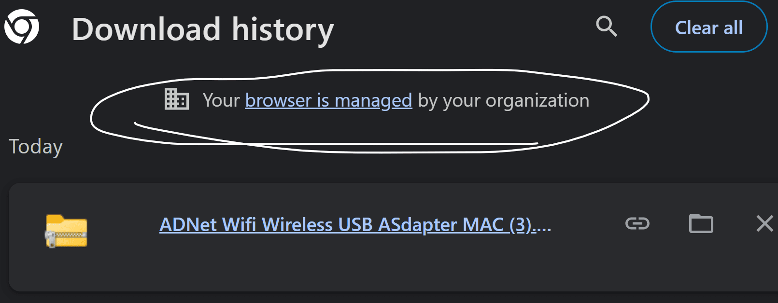Activate search from the magnifying glass

(607, 27)
